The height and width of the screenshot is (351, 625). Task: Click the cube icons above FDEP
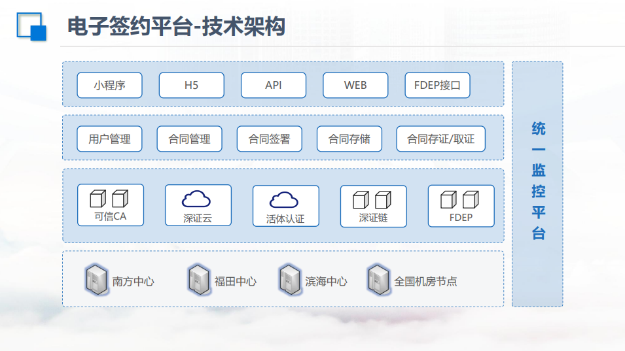coord(459,199)
